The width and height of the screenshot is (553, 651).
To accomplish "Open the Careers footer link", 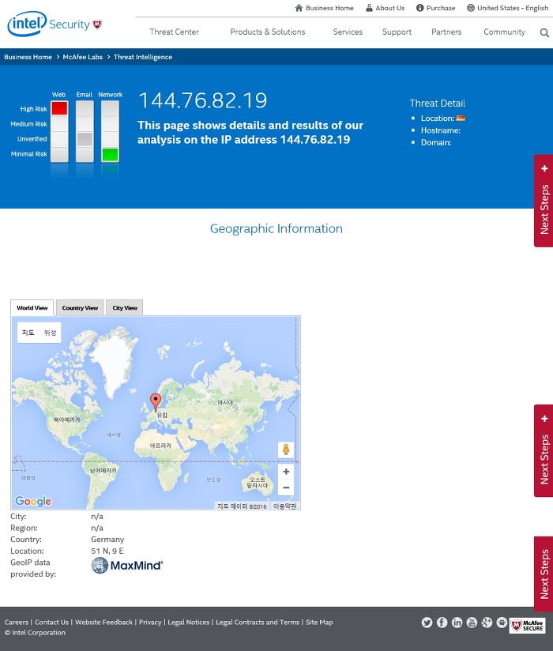I will (16, 622).
